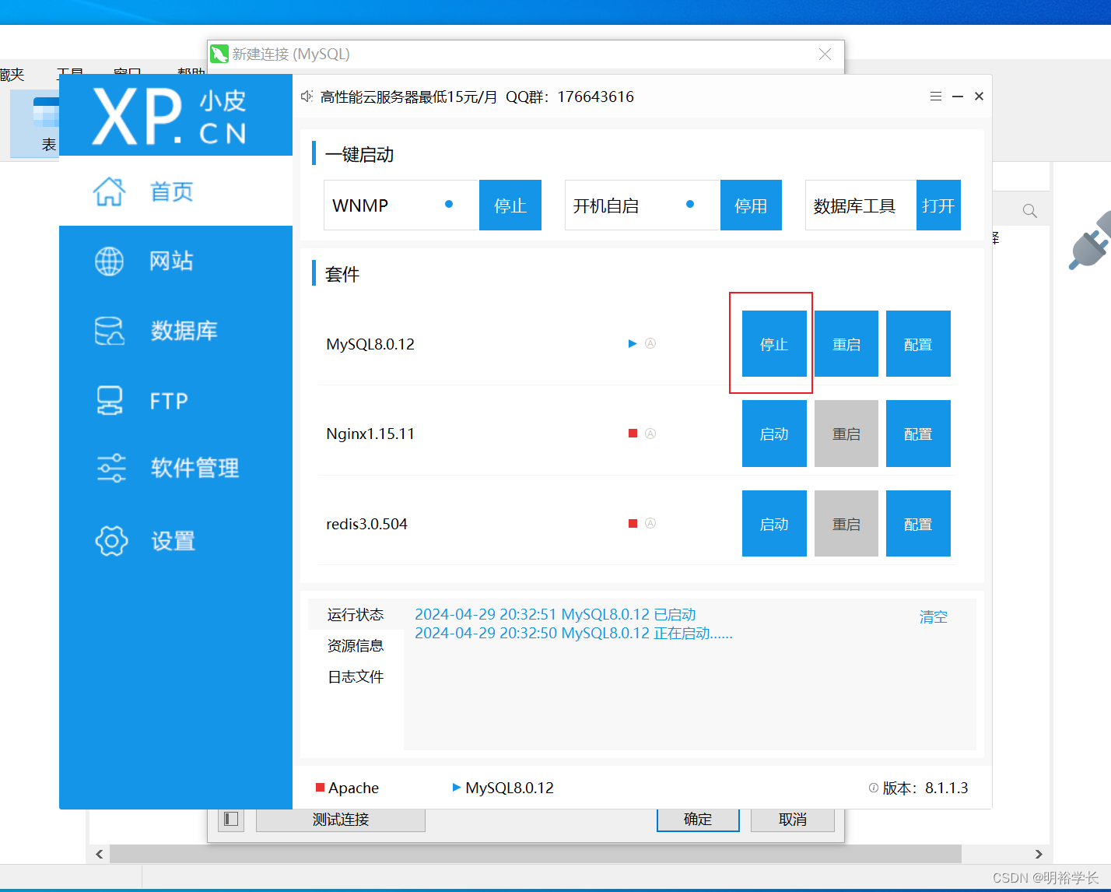Screen dimensions: 1111x892
Task: Switch to 日志文件 tab
Action: 356,676
